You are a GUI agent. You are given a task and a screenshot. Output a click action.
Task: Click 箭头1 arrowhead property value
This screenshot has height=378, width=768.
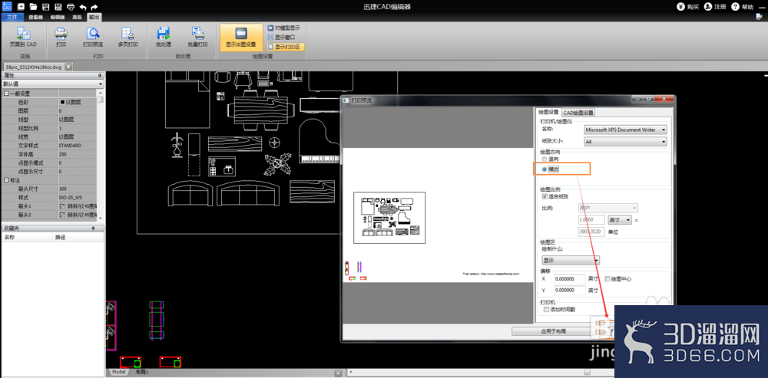coord(78,206)
